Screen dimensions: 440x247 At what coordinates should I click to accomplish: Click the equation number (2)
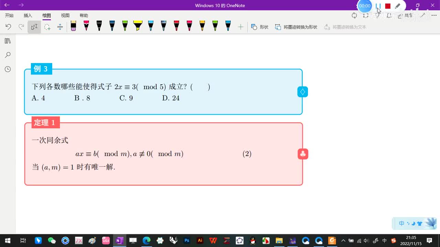tap(247, 154)
